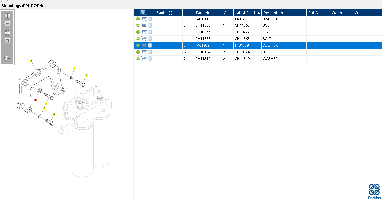Click the list-with-arrow icon in diagram toolbar

(x=7, y=58)
